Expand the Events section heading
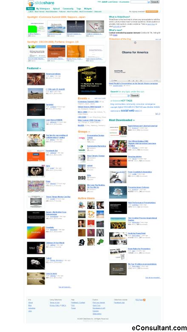 tap(84, 98)
